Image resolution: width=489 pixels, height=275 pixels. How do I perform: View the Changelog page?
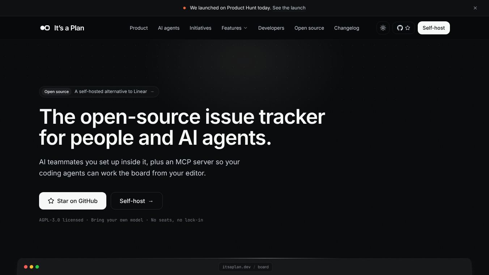click(x=346, y=28)
